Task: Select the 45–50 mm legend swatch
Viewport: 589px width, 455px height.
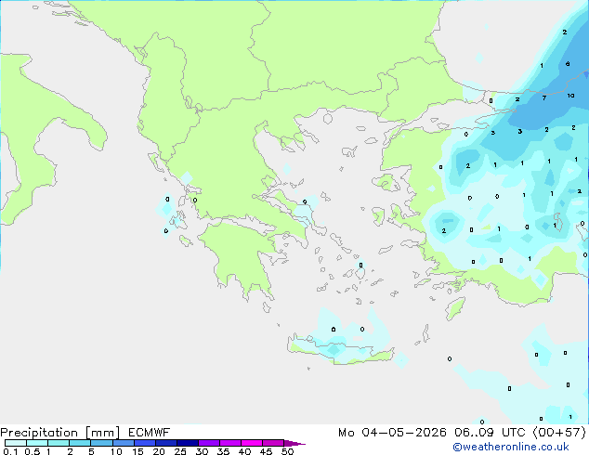Action: 273,443
